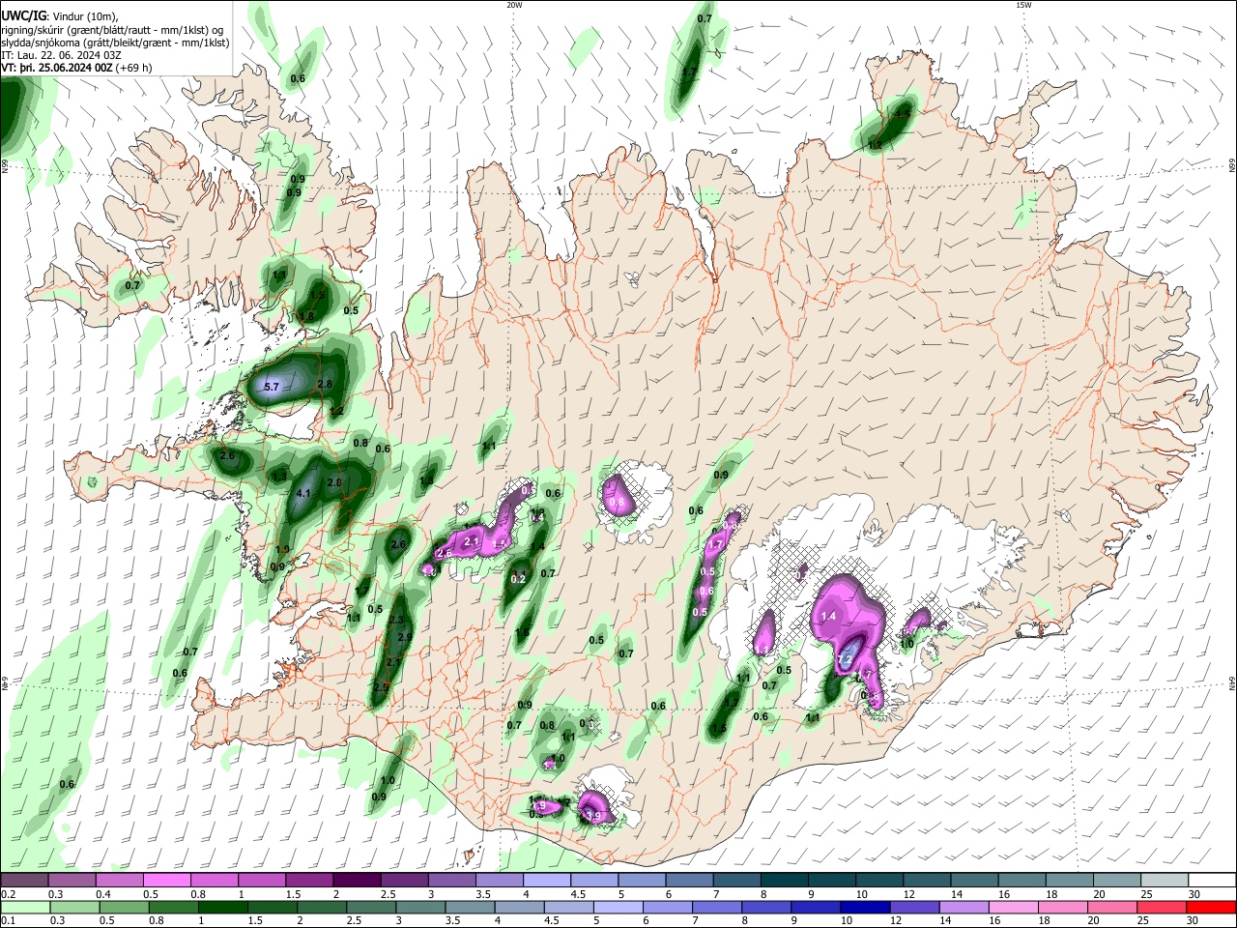The image size is (1237, 928).
Task: Select the bright red 30 swatch on the rain scale
Action: pos(1212,907)
